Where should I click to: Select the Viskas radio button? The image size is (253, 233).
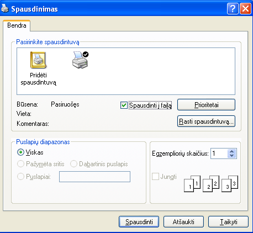20,152
